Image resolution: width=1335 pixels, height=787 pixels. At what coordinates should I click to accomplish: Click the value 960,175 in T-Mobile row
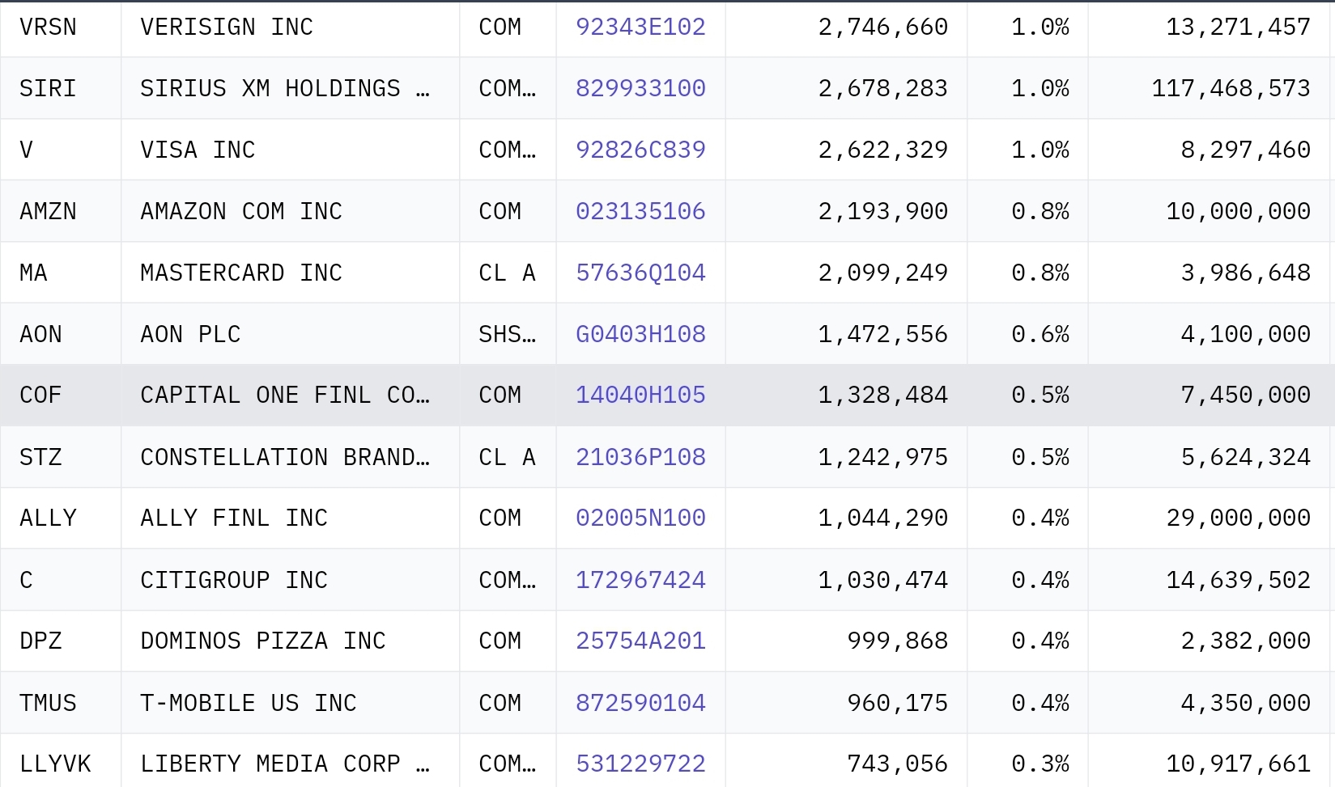[x=897, y=703]
